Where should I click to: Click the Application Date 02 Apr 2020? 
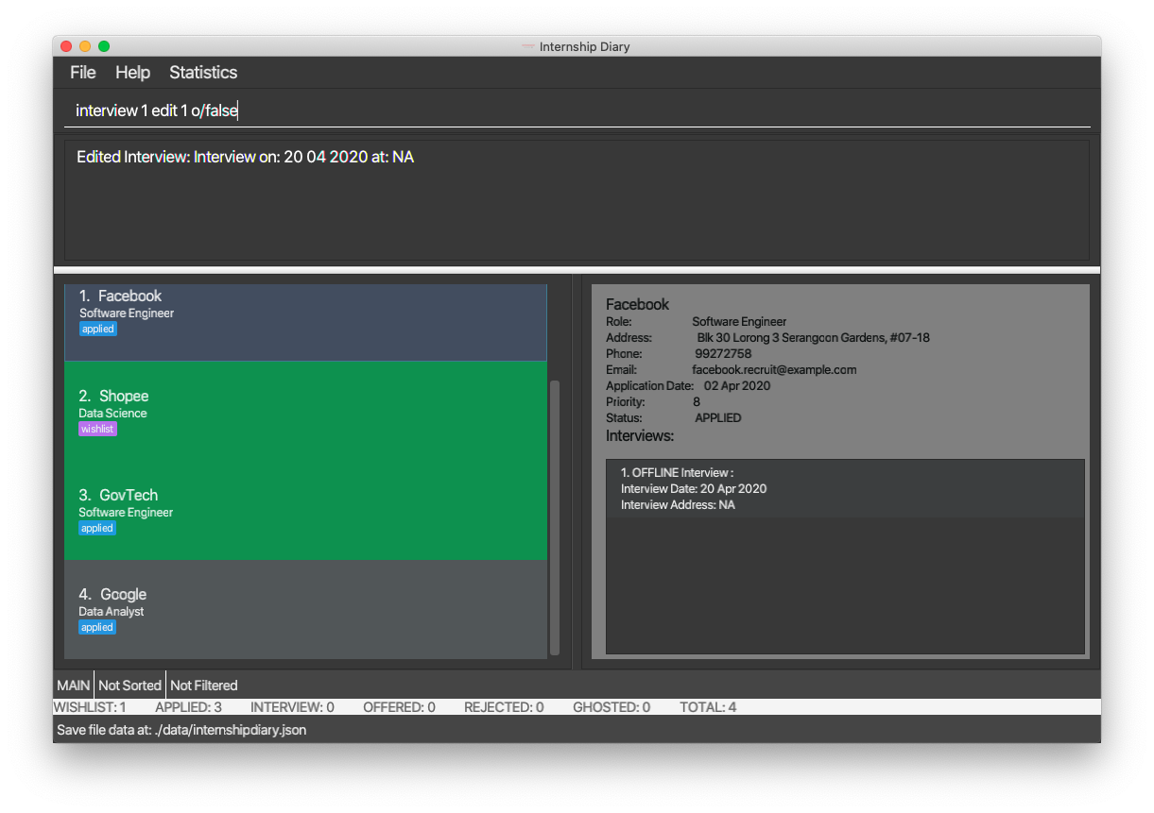click(688, 386)
